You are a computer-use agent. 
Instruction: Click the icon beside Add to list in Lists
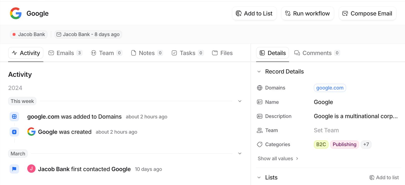pos(372,178)
